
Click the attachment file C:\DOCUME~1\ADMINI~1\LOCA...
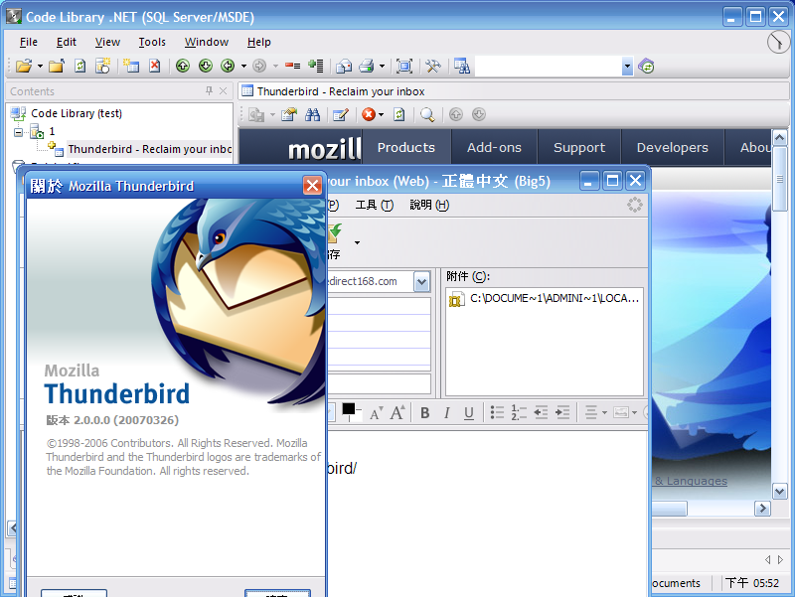click(x=544, y=298)
